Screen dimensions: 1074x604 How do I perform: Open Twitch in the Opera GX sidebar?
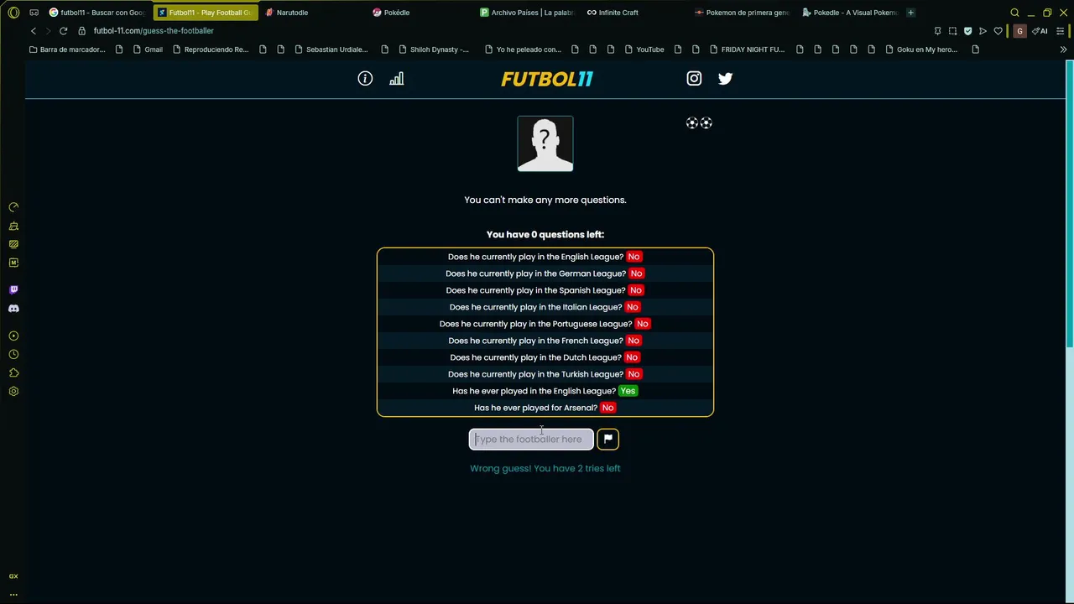point(13,289)
